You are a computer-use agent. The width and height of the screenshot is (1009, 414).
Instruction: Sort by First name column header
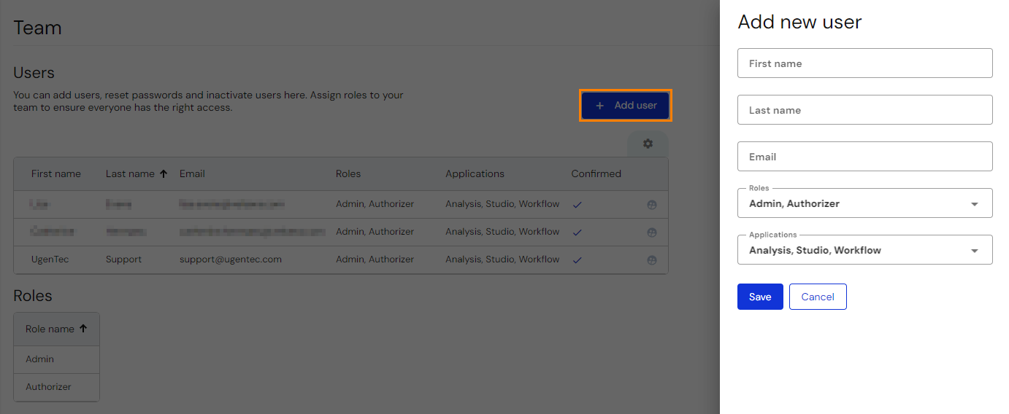pyautogui.click(x=56, y=173)
